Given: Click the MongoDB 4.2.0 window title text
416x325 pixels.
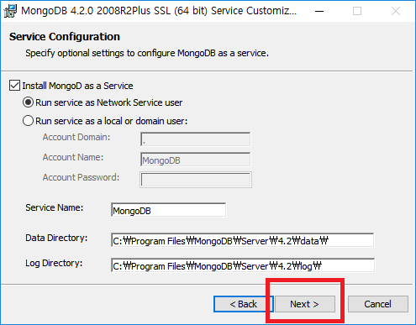Looking at the screenshot, I should pos(159,11).
